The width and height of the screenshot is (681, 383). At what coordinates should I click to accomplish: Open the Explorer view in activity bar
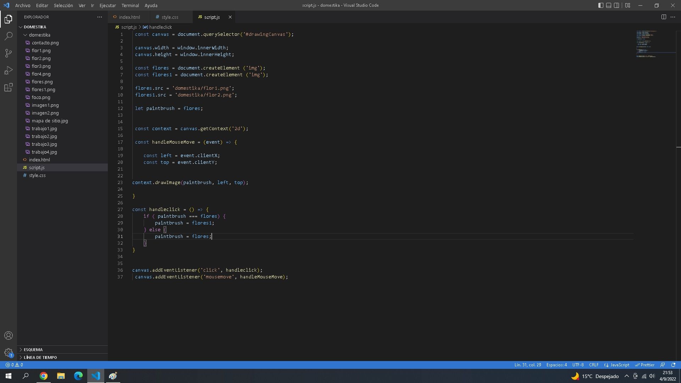coord(9,19)
